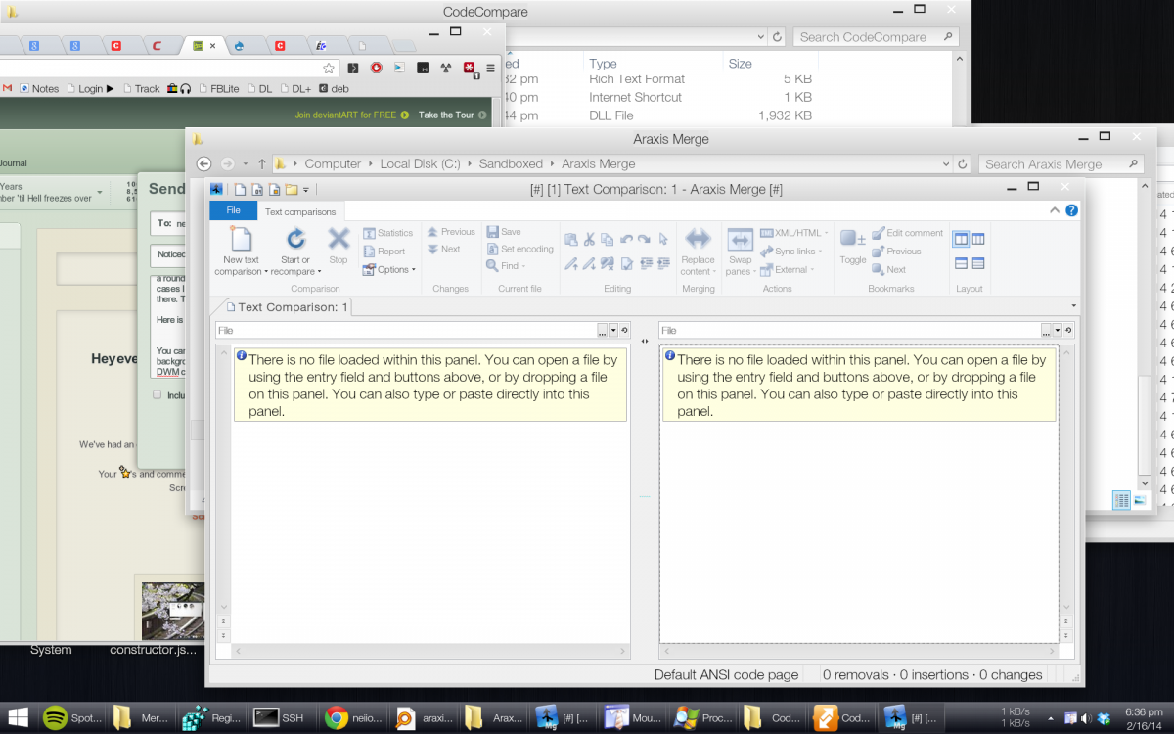1174x734 pixels.
Task: Click the left pane horizontal scrollbar
Action: 430,651
